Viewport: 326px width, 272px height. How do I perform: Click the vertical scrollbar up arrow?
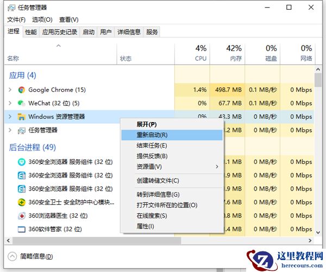(318, 69)
